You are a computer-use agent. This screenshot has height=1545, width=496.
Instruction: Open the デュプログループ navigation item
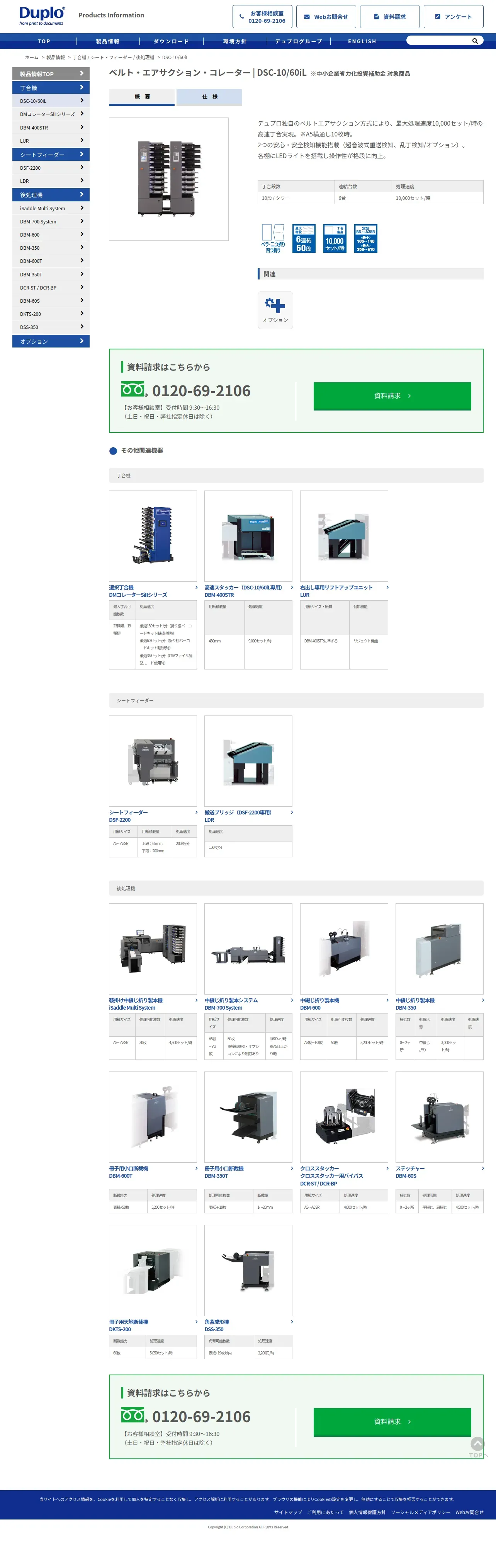tap(298, 41)
